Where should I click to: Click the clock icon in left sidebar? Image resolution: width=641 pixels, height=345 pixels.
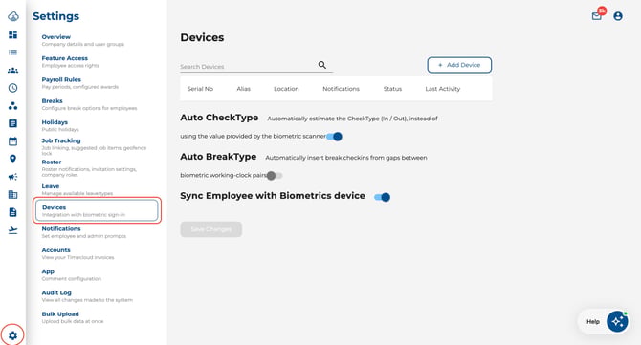point(12,88)
